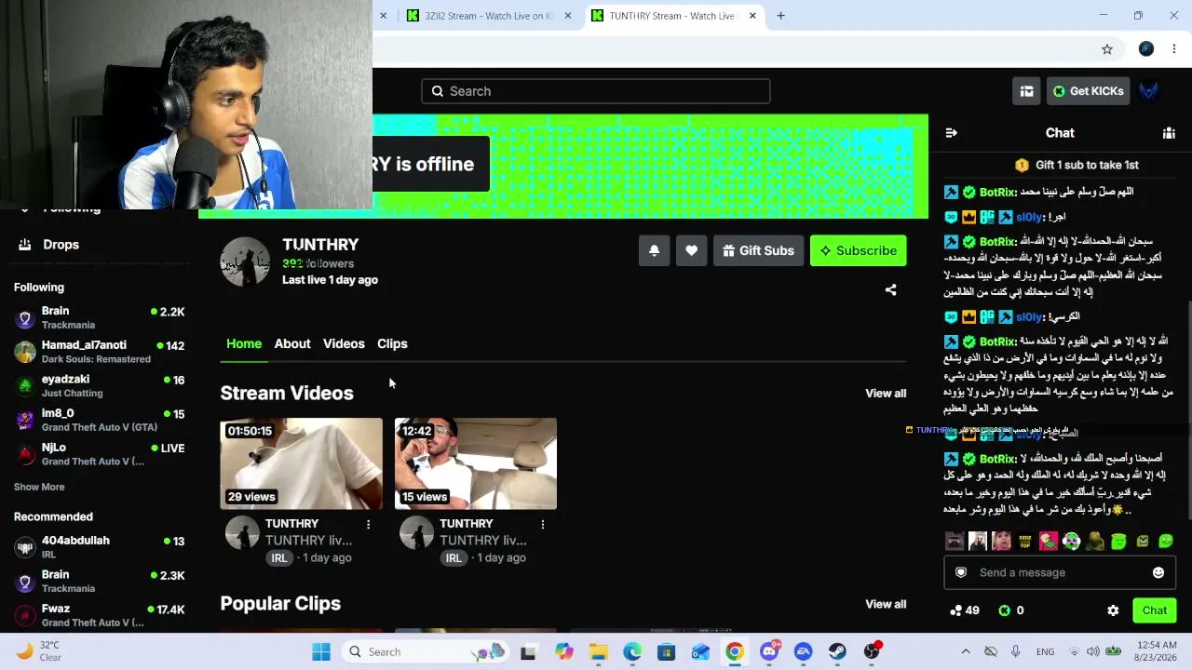Open Fwaz recommended channel
The image size is (1192, 670).
(100, 615)
